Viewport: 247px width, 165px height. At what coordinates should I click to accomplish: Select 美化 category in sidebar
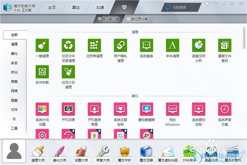tap(14, 54)
